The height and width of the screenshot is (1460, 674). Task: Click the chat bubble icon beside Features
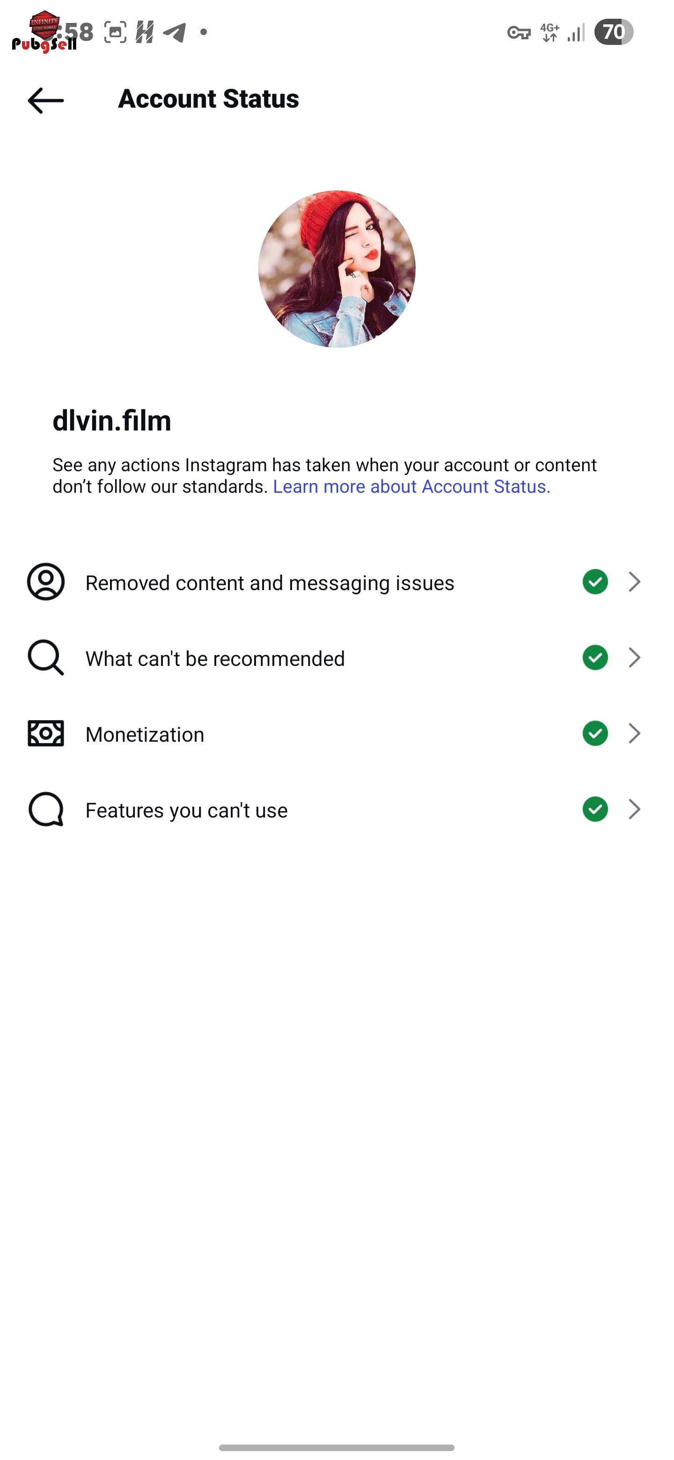point(45,810)
